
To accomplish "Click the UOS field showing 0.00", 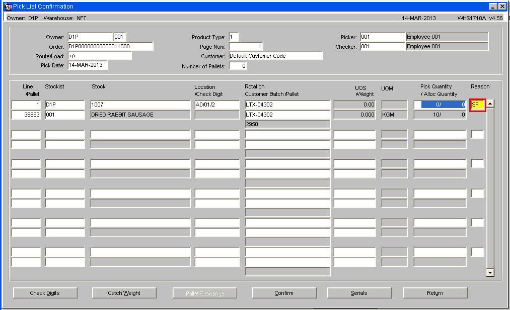I will point(354,105).
